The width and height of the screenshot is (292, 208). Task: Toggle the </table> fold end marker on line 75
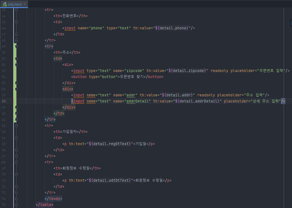(x=16, y=205)
